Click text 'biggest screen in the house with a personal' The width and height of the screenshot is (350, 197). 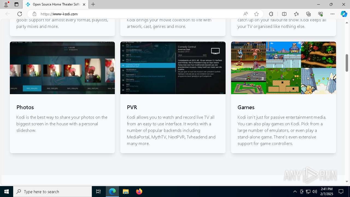click(x=57, y=124)
